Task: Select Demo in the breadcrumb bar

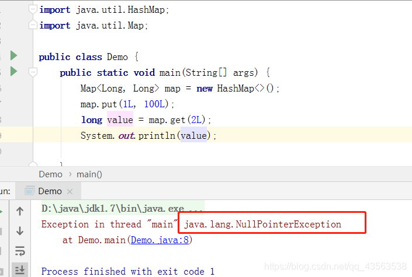Action: click(x=50, y=174)
